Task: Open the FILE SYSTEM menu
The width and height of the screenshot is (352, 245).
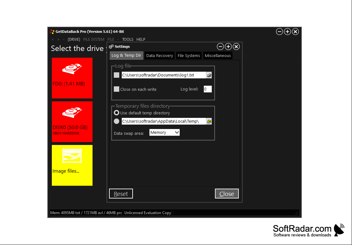Action: tap(93, 40)
